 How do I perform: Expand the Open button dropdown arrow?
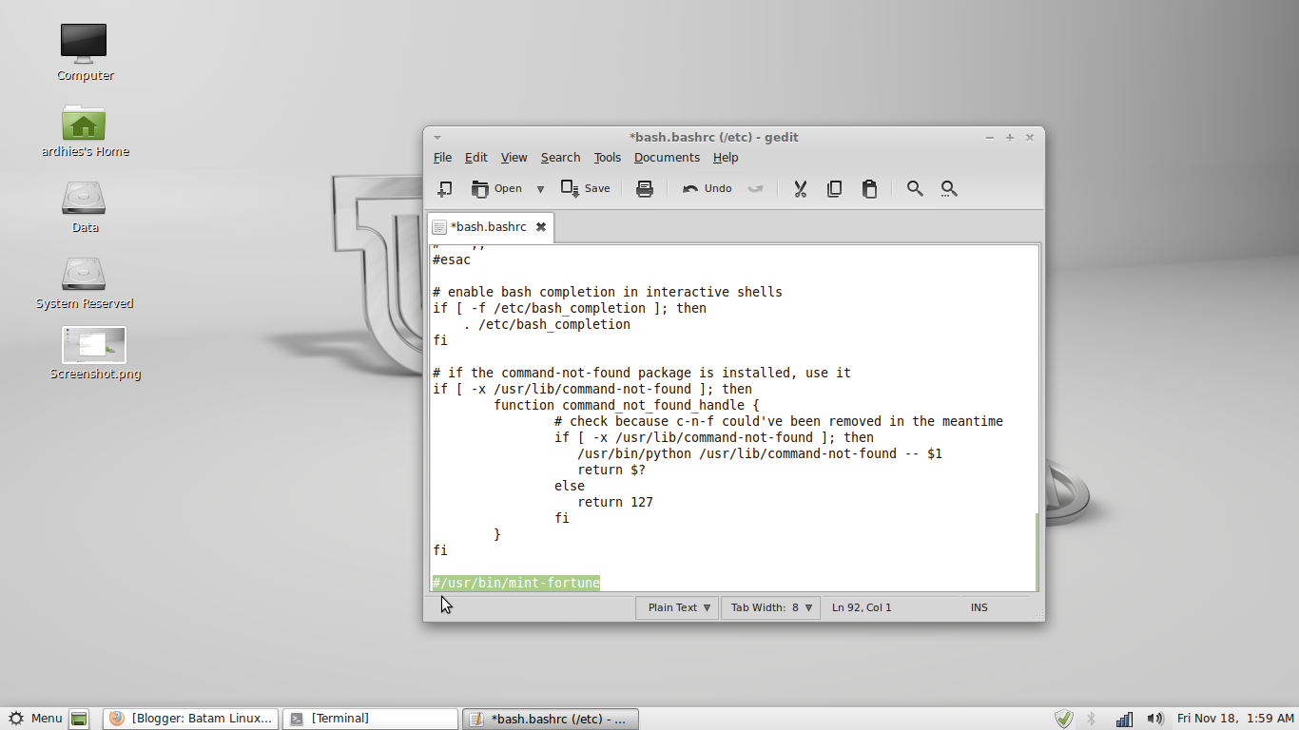[x=539, y=188]
